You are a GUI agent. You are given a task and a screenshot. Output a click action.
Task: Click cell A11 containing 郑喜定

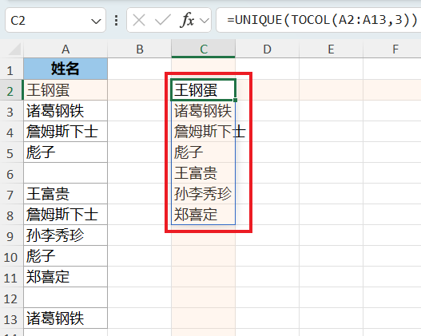tap(66, 277)
